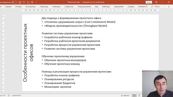This screenshot has height=97, width=173.
Task: Open the Главная tab
Action: [8, 6]
